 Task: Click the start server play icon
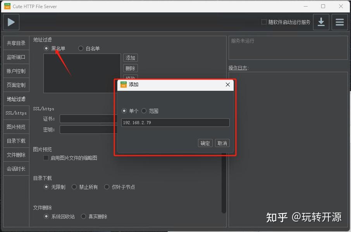pyautogui.click(x=11, y=22)
